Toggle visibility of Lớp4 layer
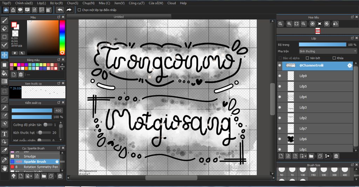Image resolution: width=359 pixels, height=187 pixels. pyautogui.click(x=279, y=97)
